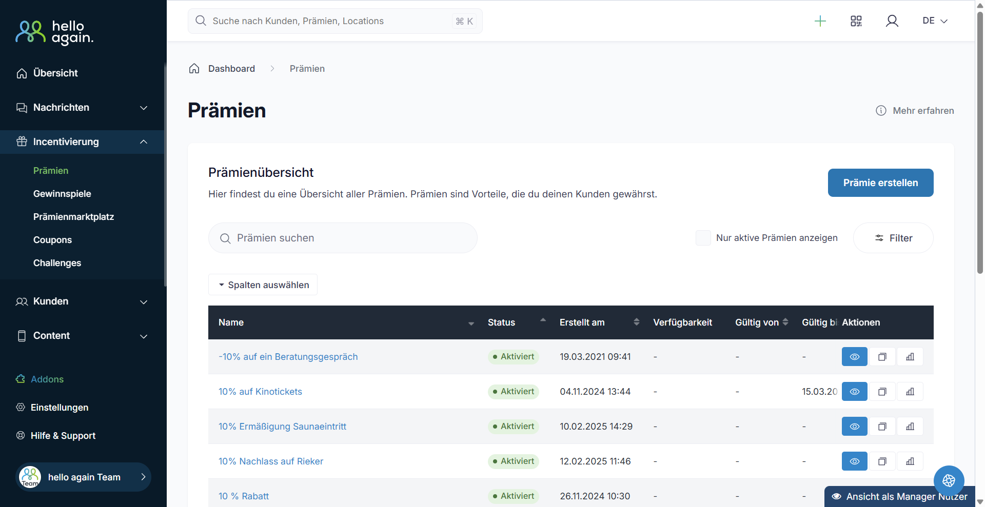The height and width of the screenshot is (507, 985).
Task: Open the DE language dropdown
Action: 935,21
